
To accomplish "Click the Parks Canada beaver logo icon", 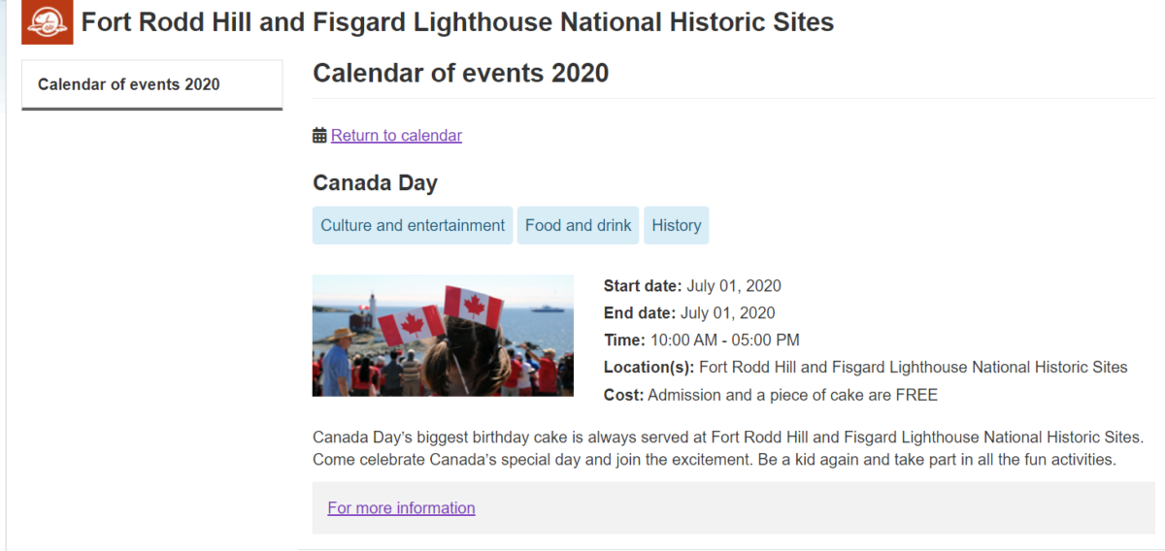I will click(47, 22).
